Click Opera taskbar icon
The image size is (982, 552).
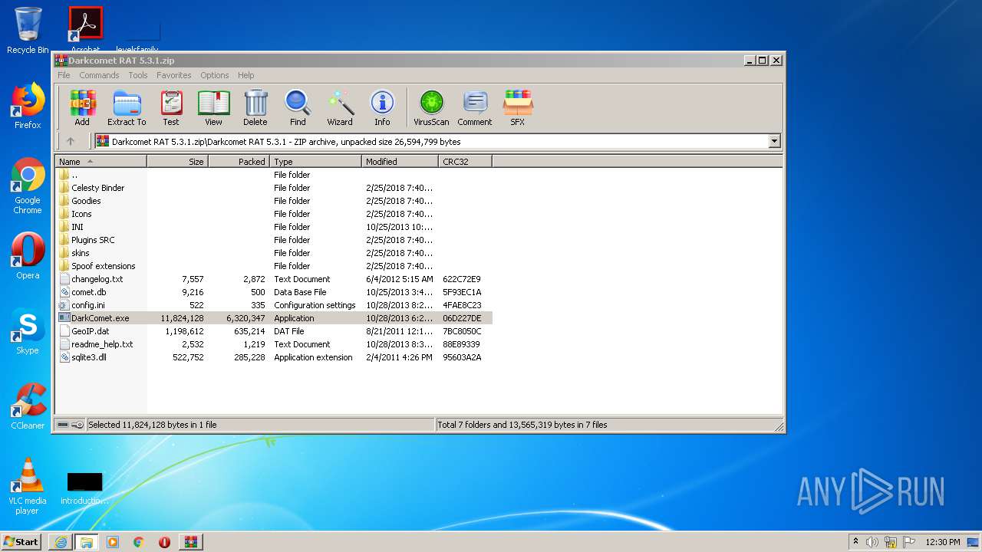pyautogui.click(x=164, y=542)
